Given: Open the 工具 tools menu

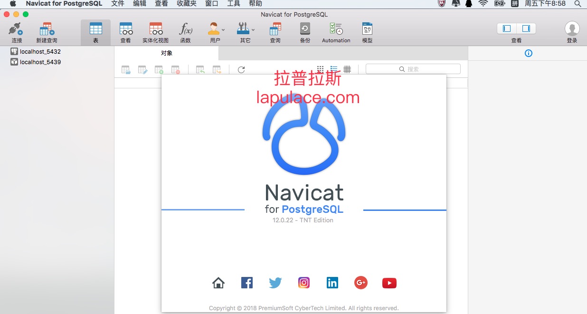Looking at the screenshot, I should coord(234,4).
